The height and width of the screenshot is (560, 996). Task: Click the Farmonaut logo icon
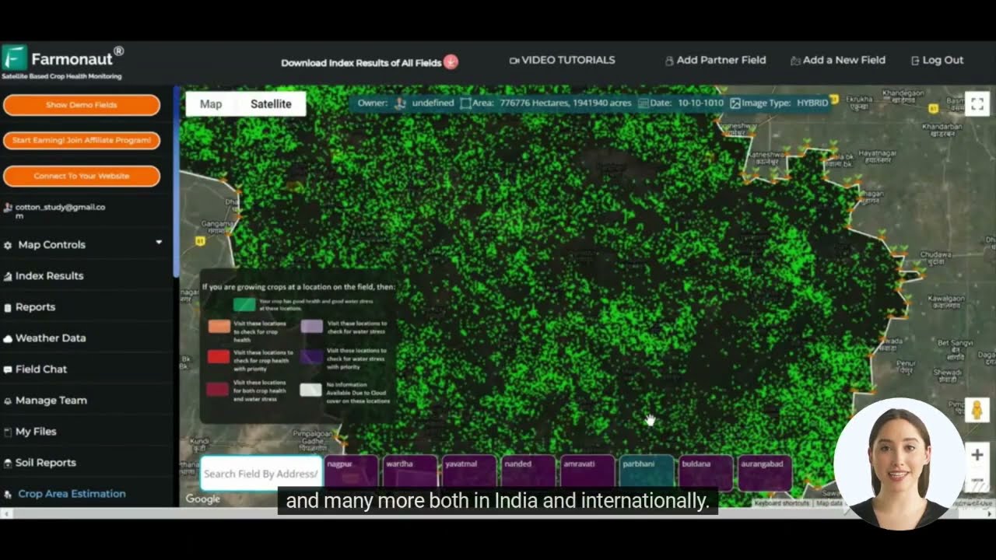14,58
